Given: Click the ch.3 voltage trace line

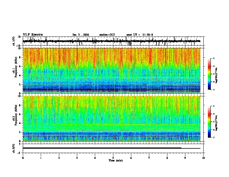Looking at the screenshot, I should [x=112, y=148].
